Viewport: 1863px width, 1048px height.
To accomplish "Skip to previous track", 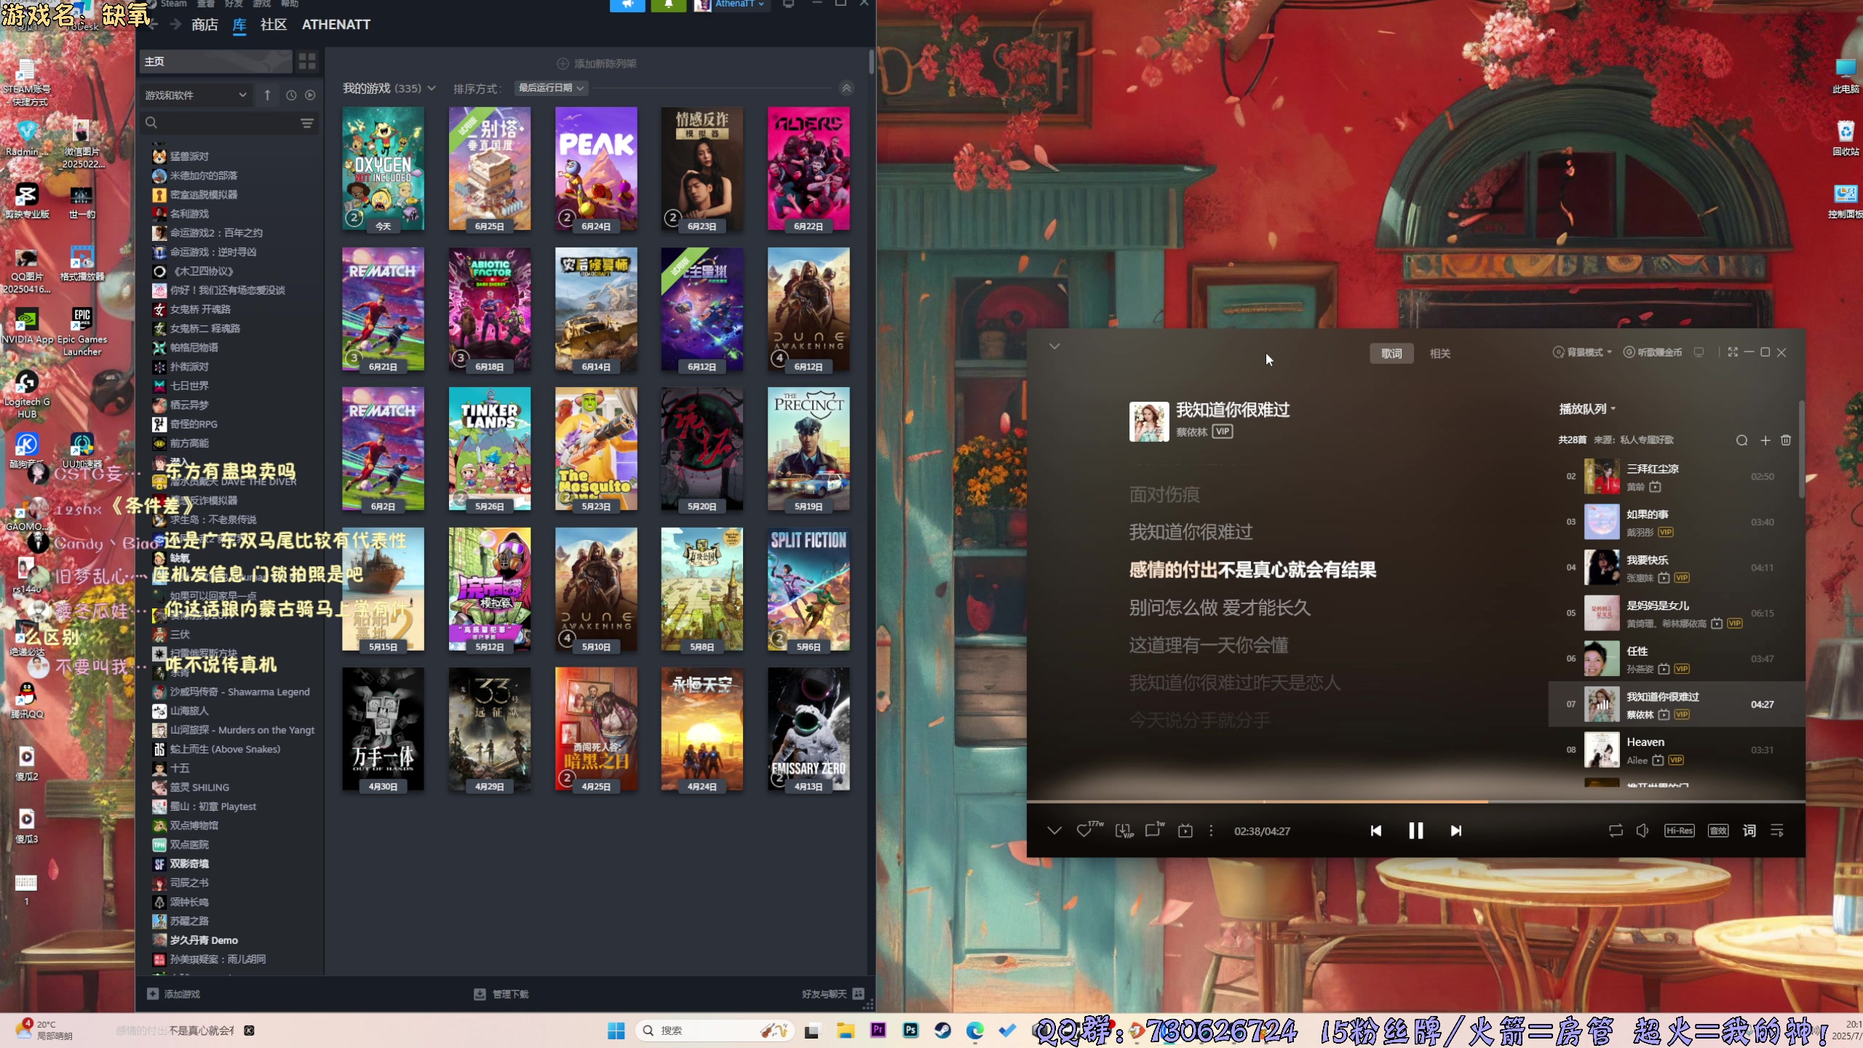I will (x=1375, y=831).
